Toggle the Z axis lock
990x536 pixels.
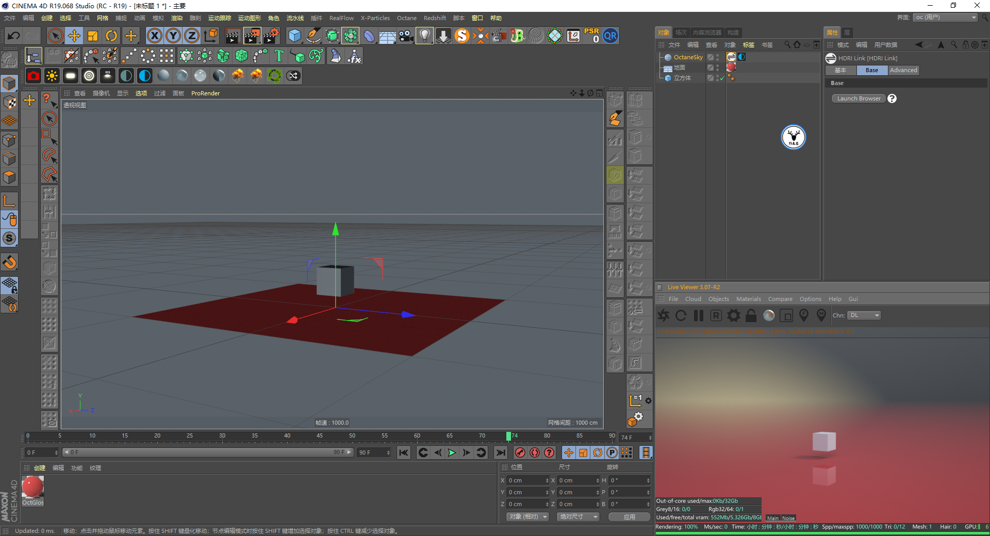192,36
